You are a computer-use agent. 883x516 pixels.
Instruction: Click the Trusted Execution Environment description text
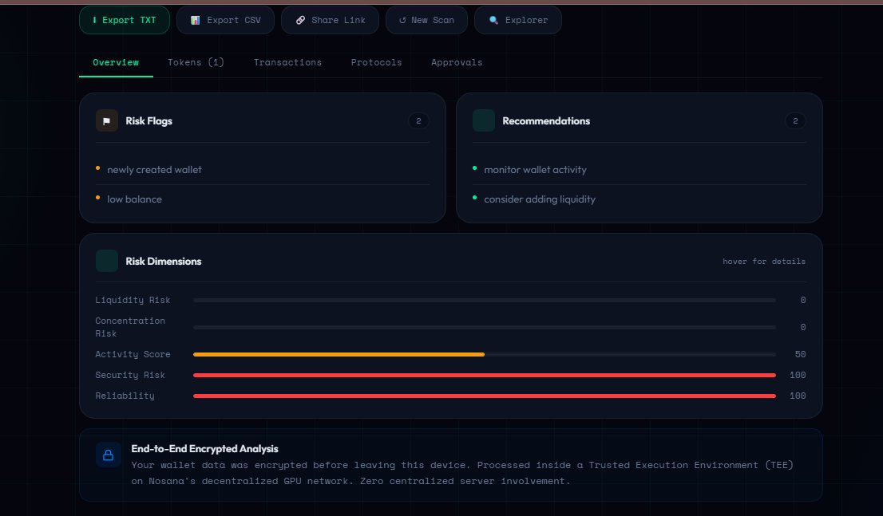tap(462, 473)
